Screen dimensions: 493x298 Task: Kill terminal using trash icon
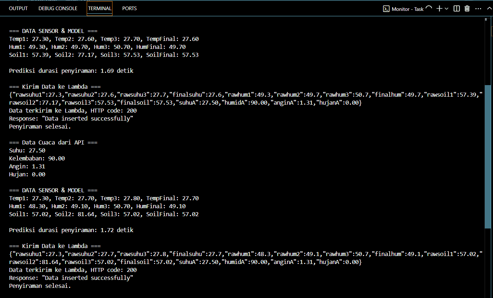pyautogui.click(x=467, y=9)
